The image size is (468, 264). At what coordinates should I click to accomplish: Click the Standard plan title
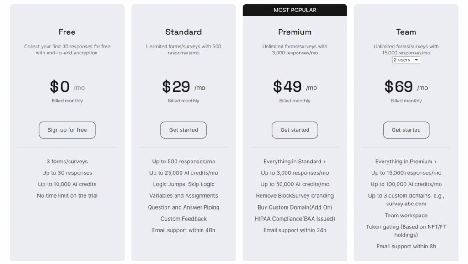[x=183, y=32]
